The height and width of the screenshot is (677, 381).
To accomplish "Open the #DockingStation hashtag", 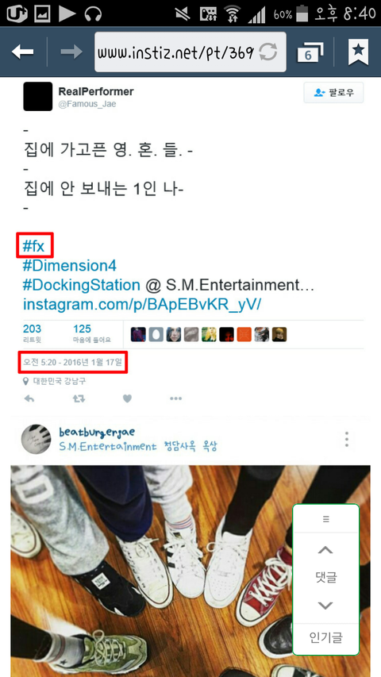I will pos(81,285).
